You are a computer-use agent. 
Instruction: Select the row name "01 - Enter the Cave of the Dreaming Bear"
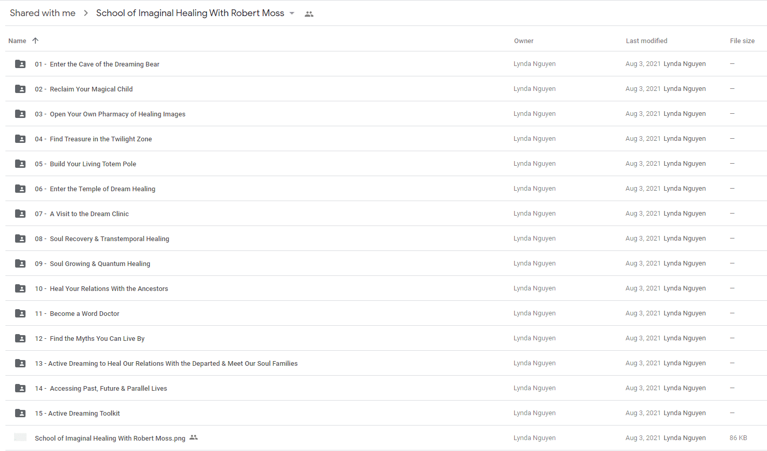click(x=97, y=64)
